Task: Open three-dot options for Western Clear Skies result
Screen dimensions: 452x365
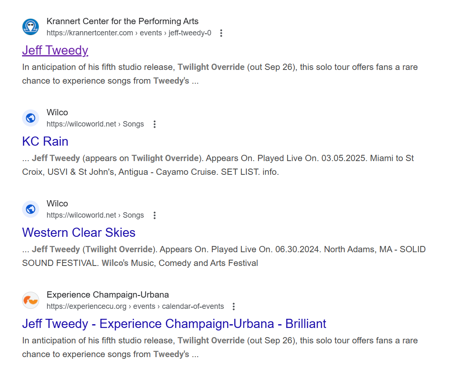Action: click(155, 215)
